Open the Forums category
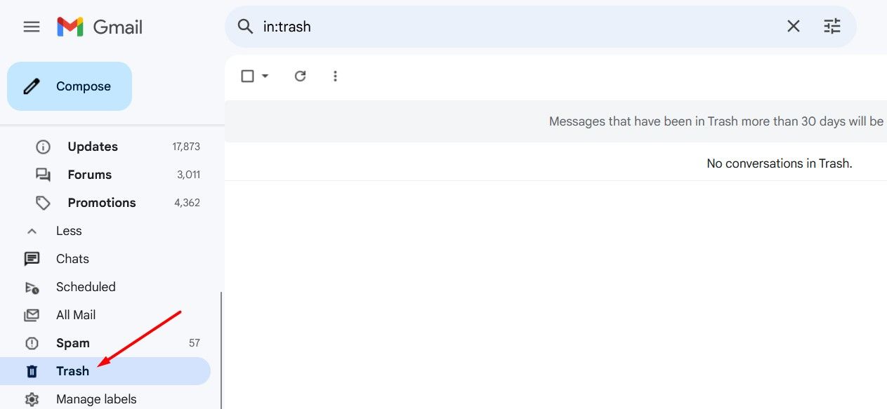The height and width of the screenshot is (409, 887). (x=89, y=175)
